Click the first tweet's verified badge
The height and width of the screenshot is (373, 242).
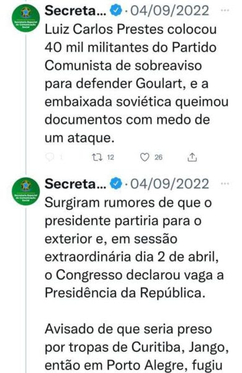coord(115,11)
